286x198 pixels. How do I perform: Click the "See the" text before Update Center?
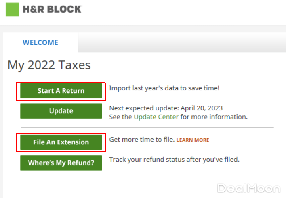pyautogui.click(x=121, y=117)
